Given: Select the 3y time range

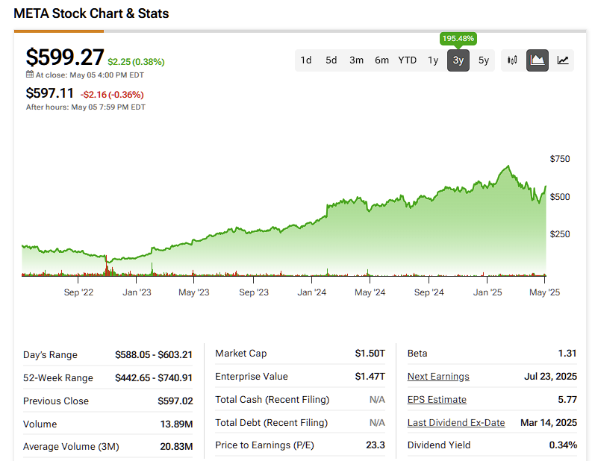Looking at the screenshot, I should click(458, 60).
